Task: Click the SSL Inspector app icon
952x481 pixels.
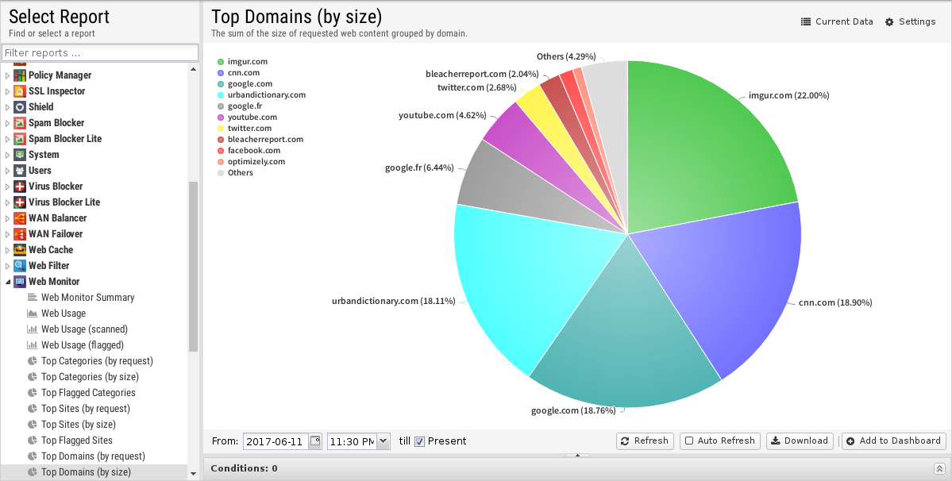Action: coord(19,91)
